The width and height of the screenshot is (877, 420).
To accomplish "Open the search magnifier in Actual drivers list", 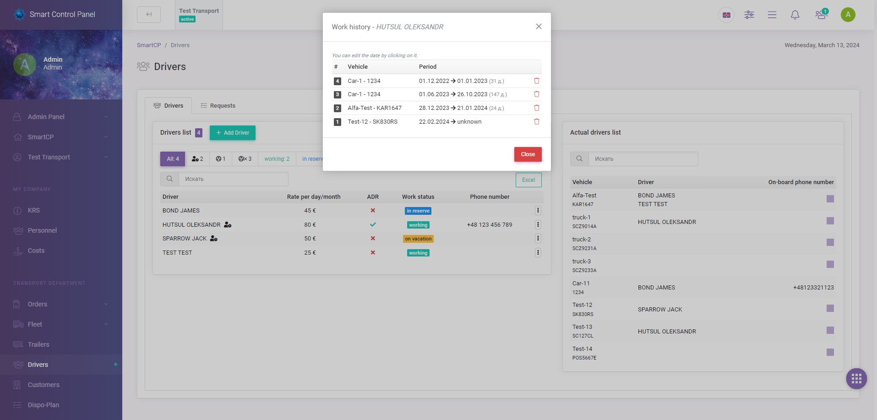I will click(x=579, y=158).
